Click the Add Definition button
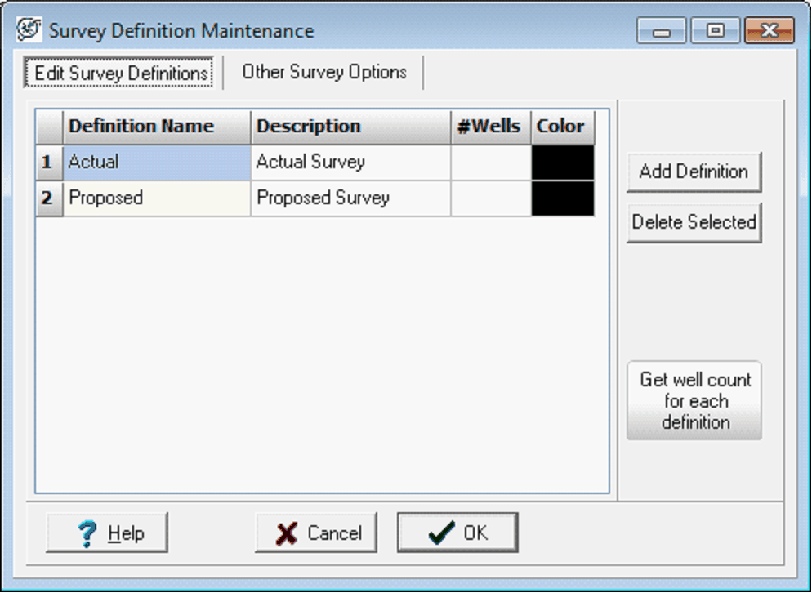Viewport: 812px width, 593px height. pos(694,172)
